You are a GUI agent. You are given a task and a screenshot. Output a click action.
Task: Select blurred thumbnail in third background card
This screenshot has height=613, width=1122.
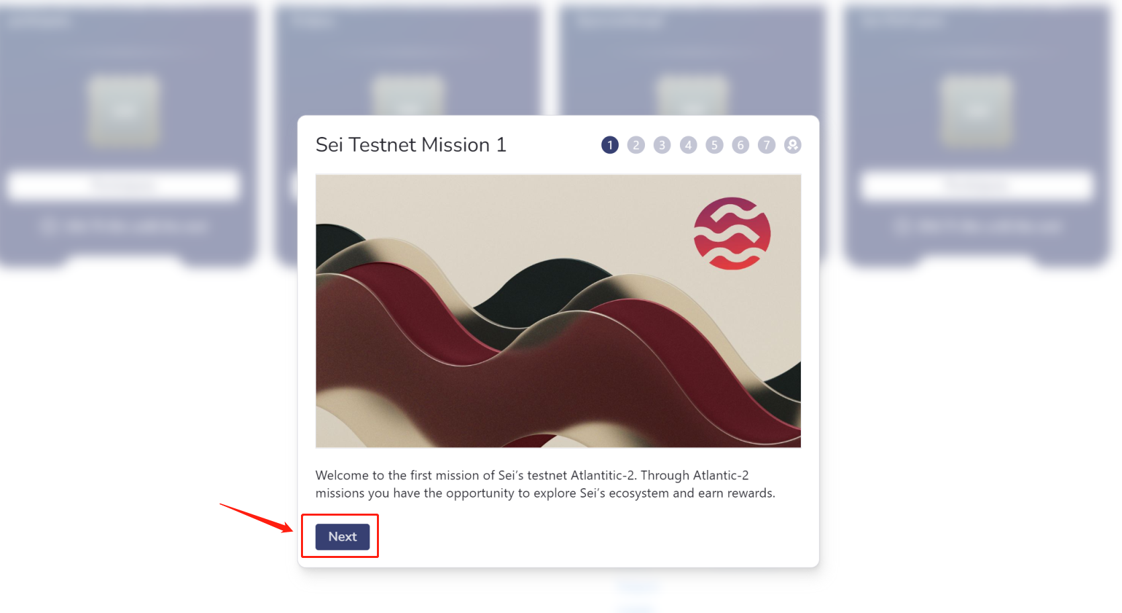click(x=693, y=95)
